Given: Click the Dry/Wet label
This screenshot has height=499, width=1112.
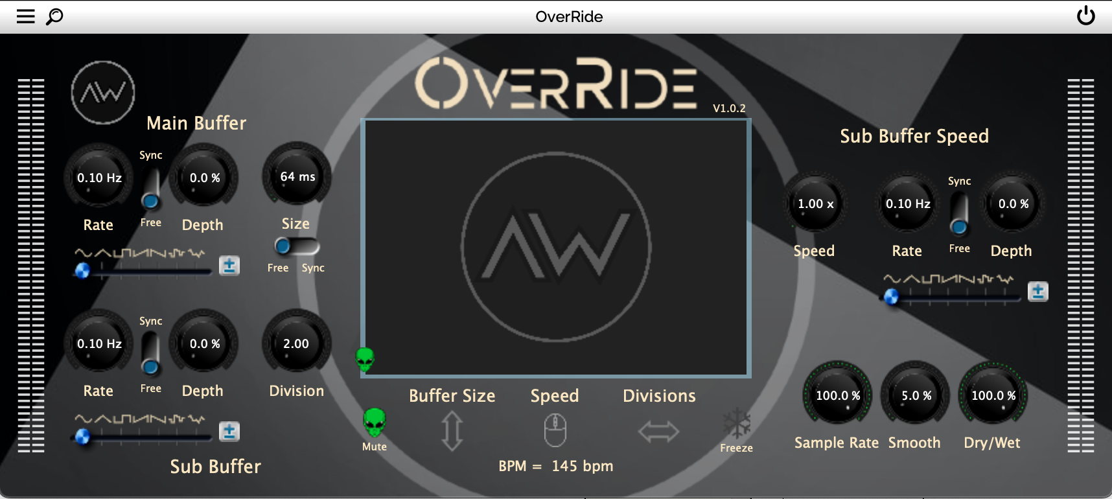Looking at the screenshot, I should pyautogui.click(x=992, y=443).
